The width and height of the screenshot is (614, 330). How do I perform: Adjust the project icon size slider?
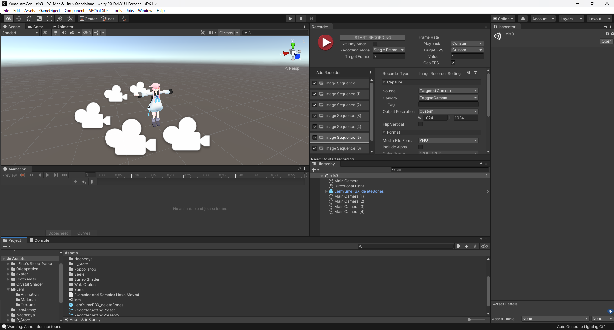tap(469, 320)
